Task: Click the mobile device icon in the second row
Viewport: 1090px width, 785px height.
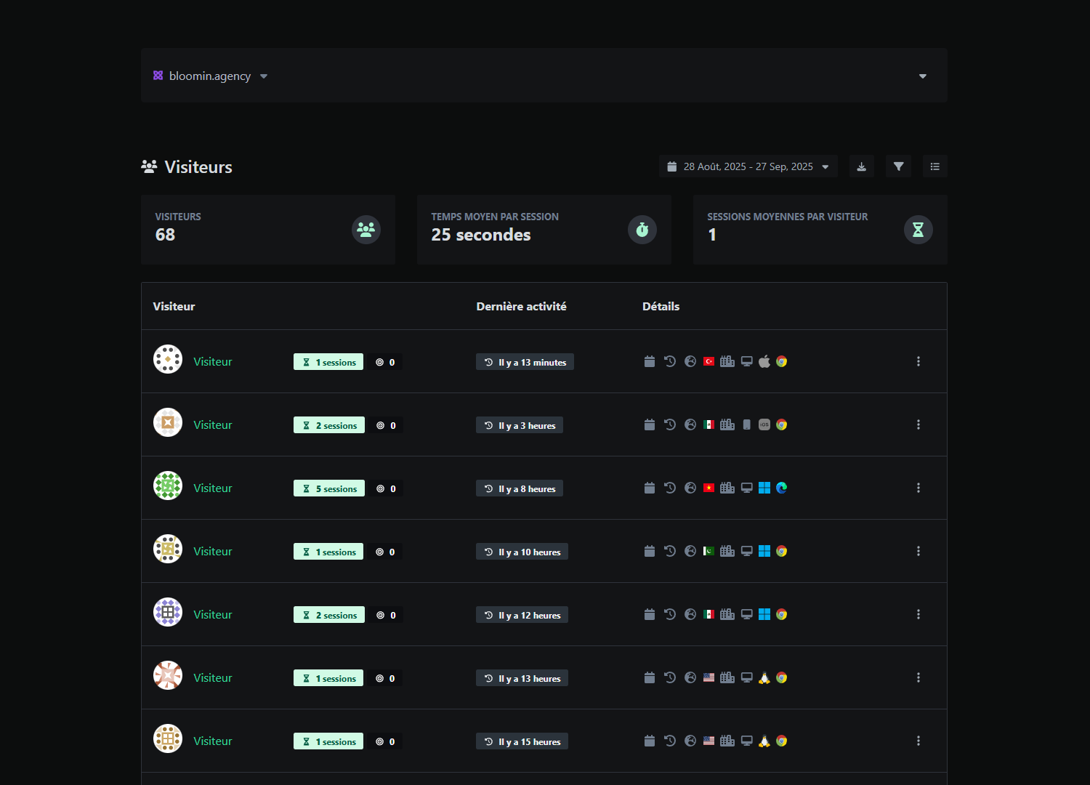Action: tap(746, 425)
